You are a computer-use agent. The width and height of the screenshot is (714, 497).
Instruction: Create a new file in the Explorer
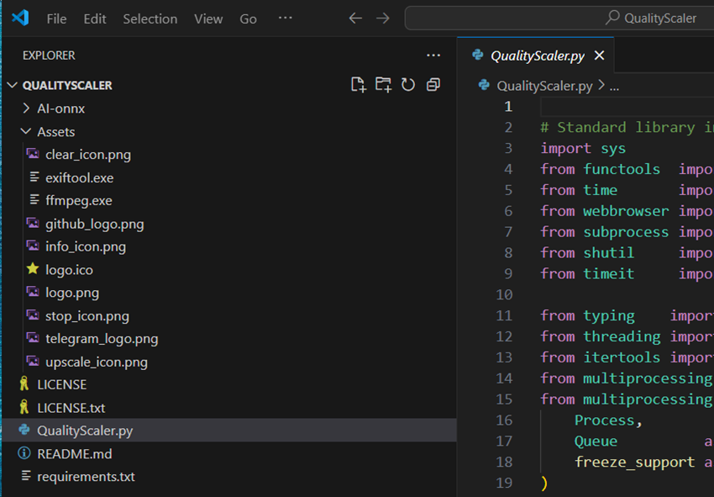(x=358, y=84)
